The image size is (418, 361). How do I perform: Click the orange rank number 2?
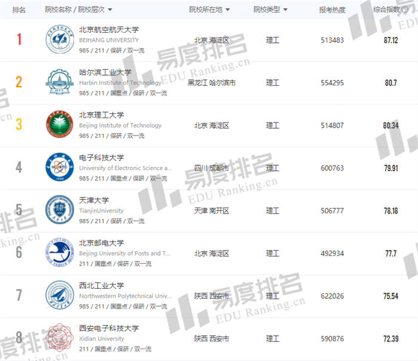pos(19,82)
